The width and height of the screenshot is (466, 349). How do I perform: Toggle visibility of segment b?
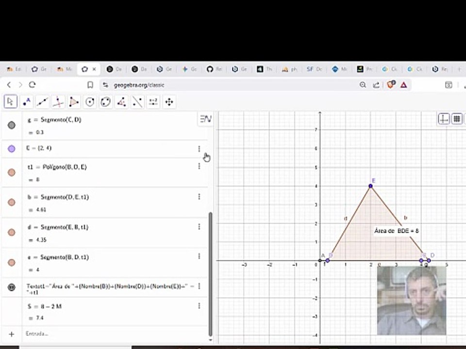12,203
